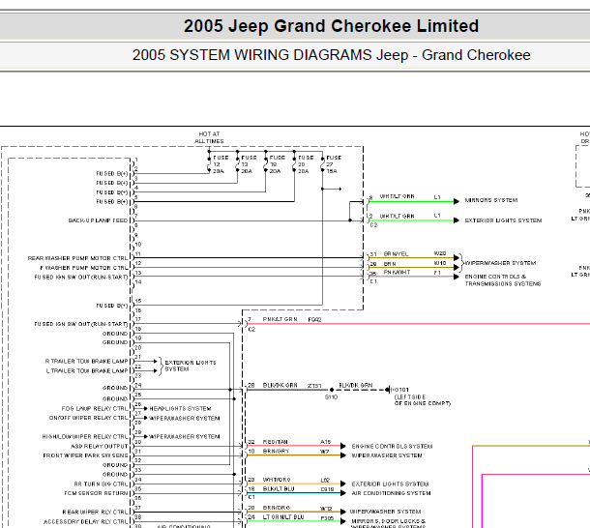Select the 'FUSE 12 20A' label

[x=221, y=164]
